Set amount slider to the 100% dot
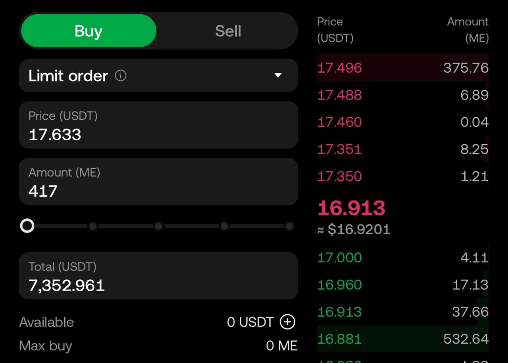The height and width of the screenshot is (363, 508). point(290,226)
